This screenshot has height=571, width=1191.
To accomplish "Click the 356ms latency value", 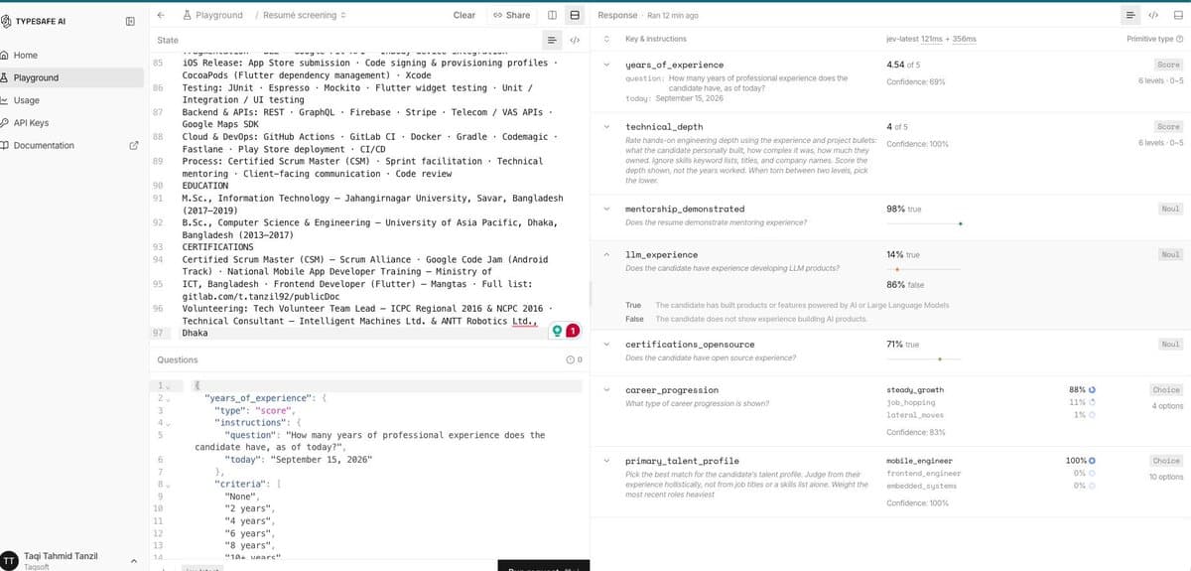I will [x=965, y=39].
